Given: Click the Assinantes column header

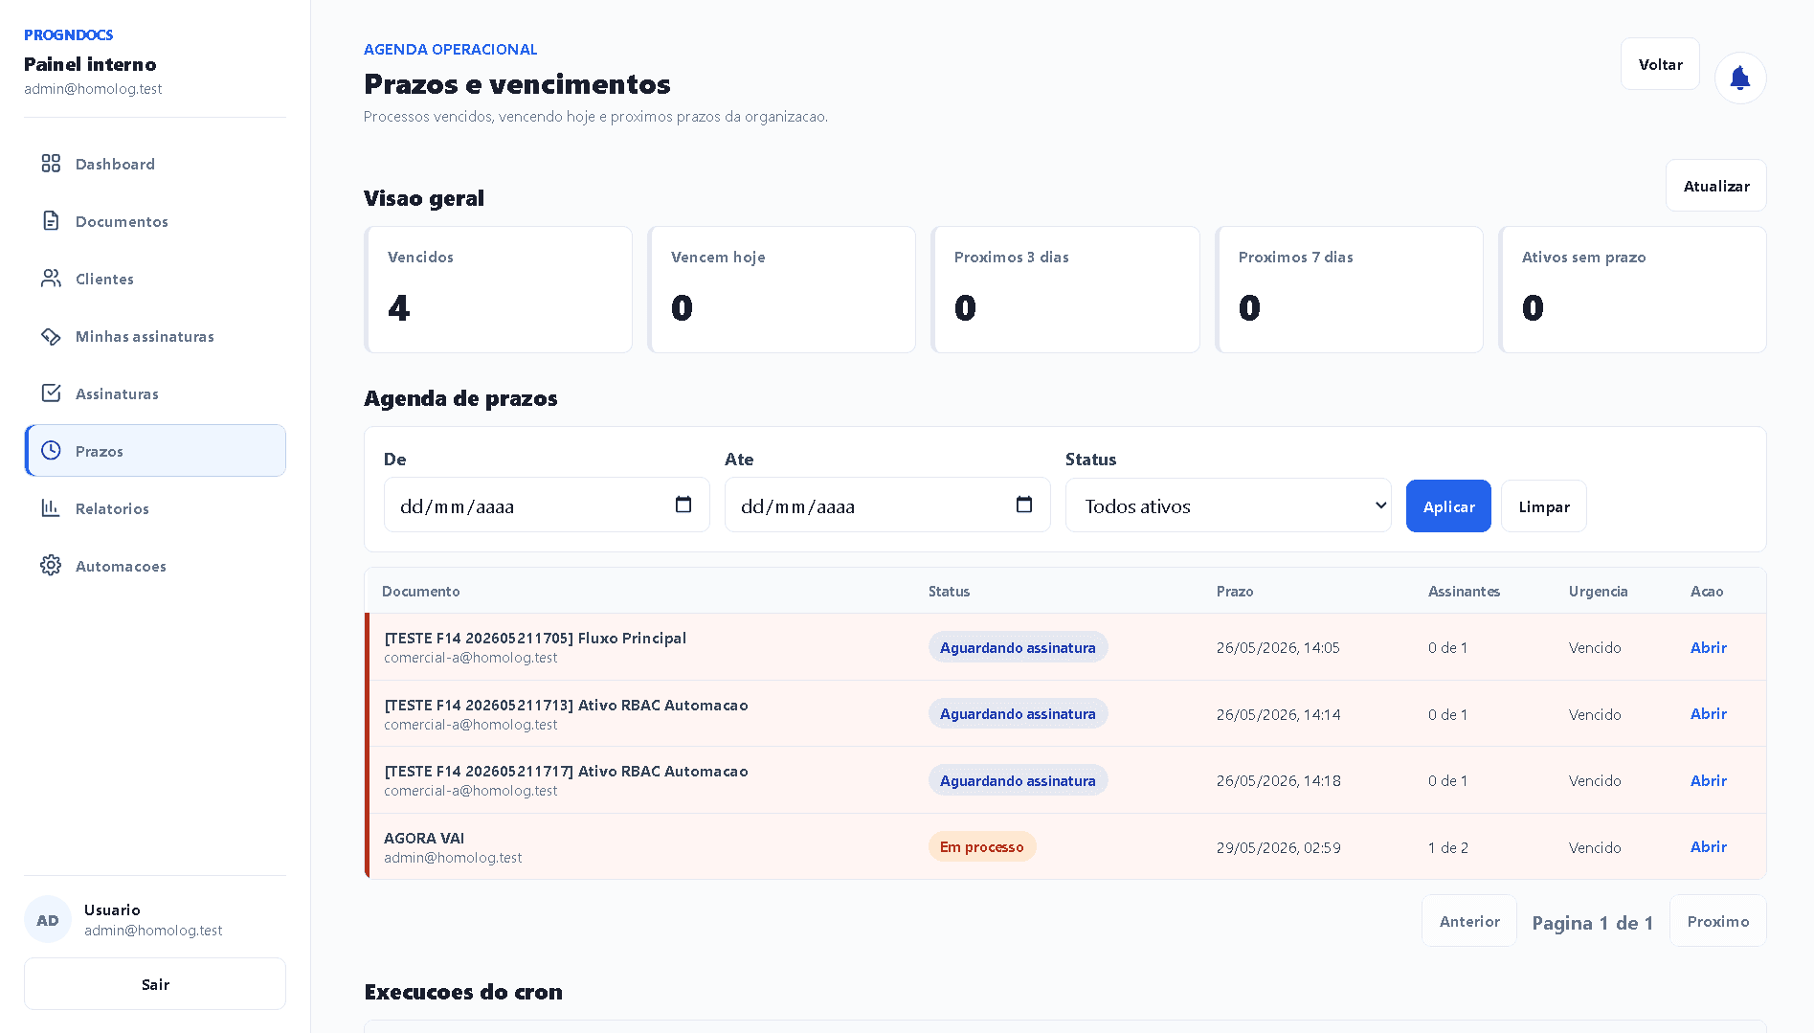Looking at the screenshot, I should click(x=1464, y=591).
